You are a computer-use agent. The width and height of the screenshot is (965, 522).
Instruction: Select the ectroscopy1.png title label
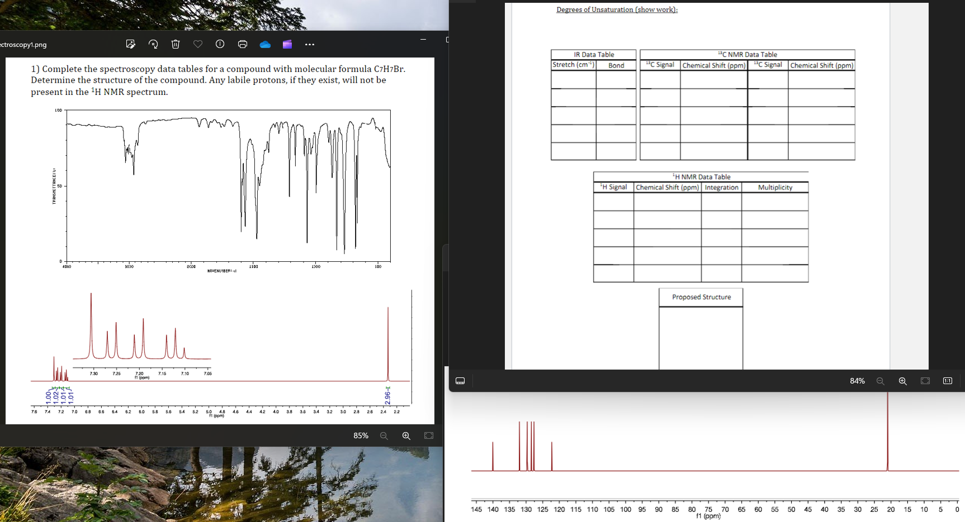(x=23, y=45)
